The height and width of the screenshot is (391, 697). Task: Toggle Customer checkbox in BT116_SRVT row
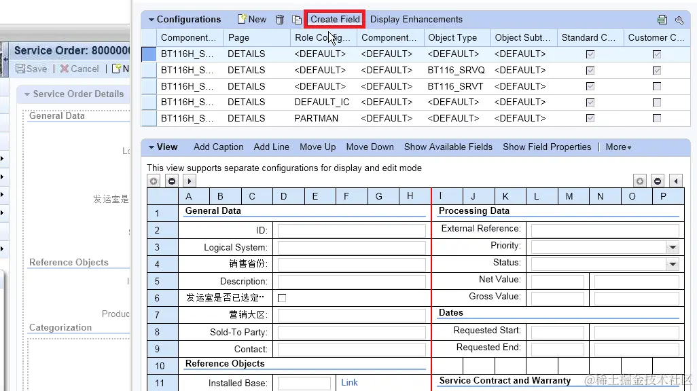[x=656, y=86]
